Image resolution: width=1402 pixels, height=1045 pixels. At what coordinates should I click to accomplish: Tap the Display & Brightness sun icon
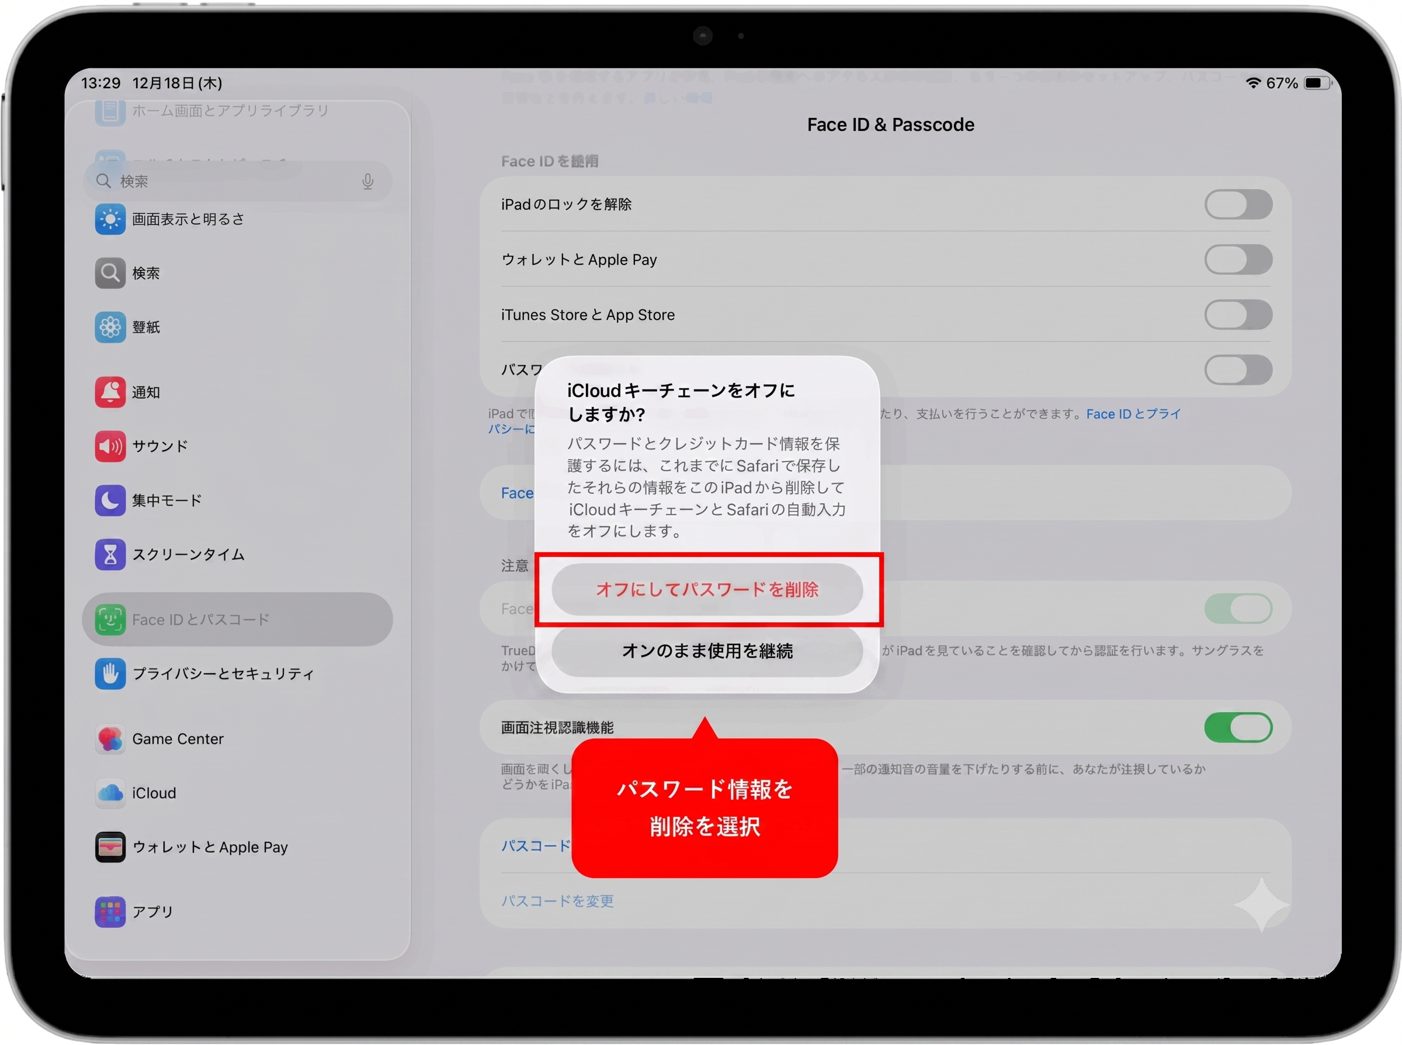click(x=110, y=220)
